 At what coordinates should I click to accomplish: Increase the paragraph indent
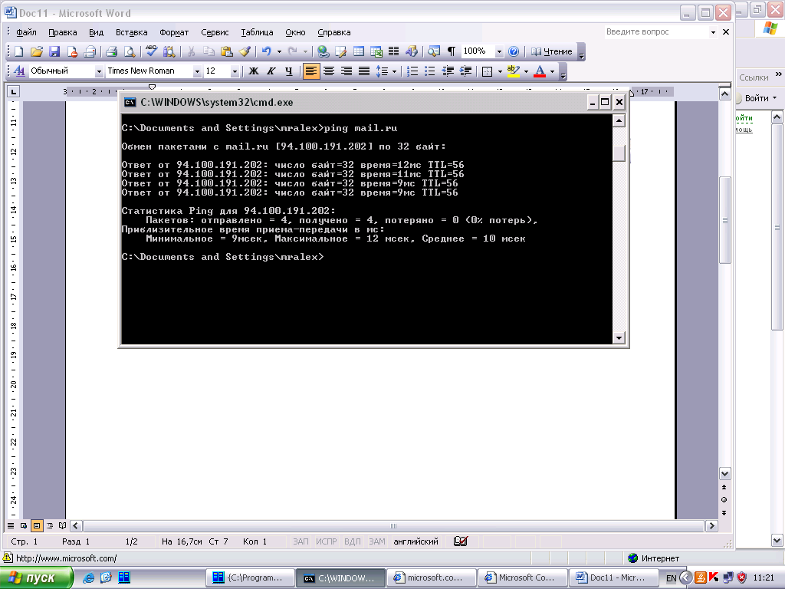465,71
